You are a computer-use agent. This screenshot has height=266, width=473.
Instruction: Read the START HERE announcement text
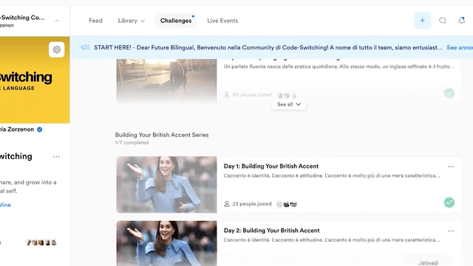268,47
